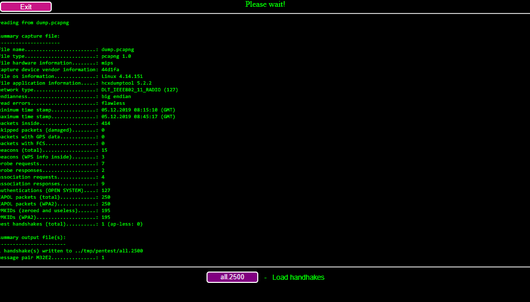Click the authentications (OPEN SYSTEM) 127 line
The image size is (530, 302).
[x=54, y=190]
